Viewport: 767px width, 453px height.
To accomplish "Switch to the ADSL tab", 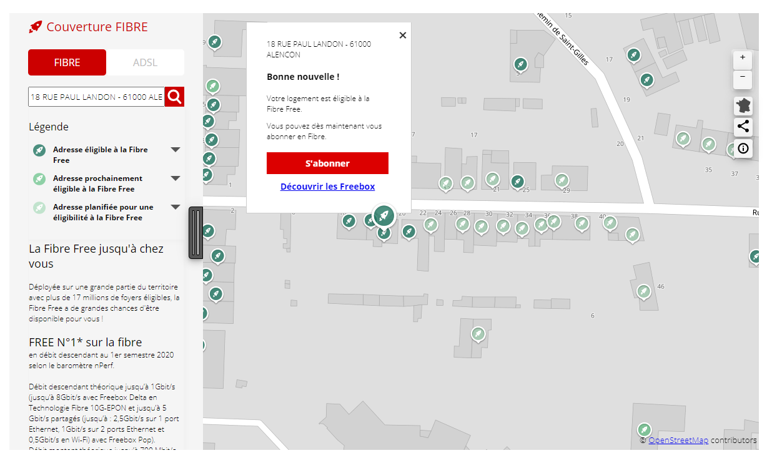I will (145, 62).
